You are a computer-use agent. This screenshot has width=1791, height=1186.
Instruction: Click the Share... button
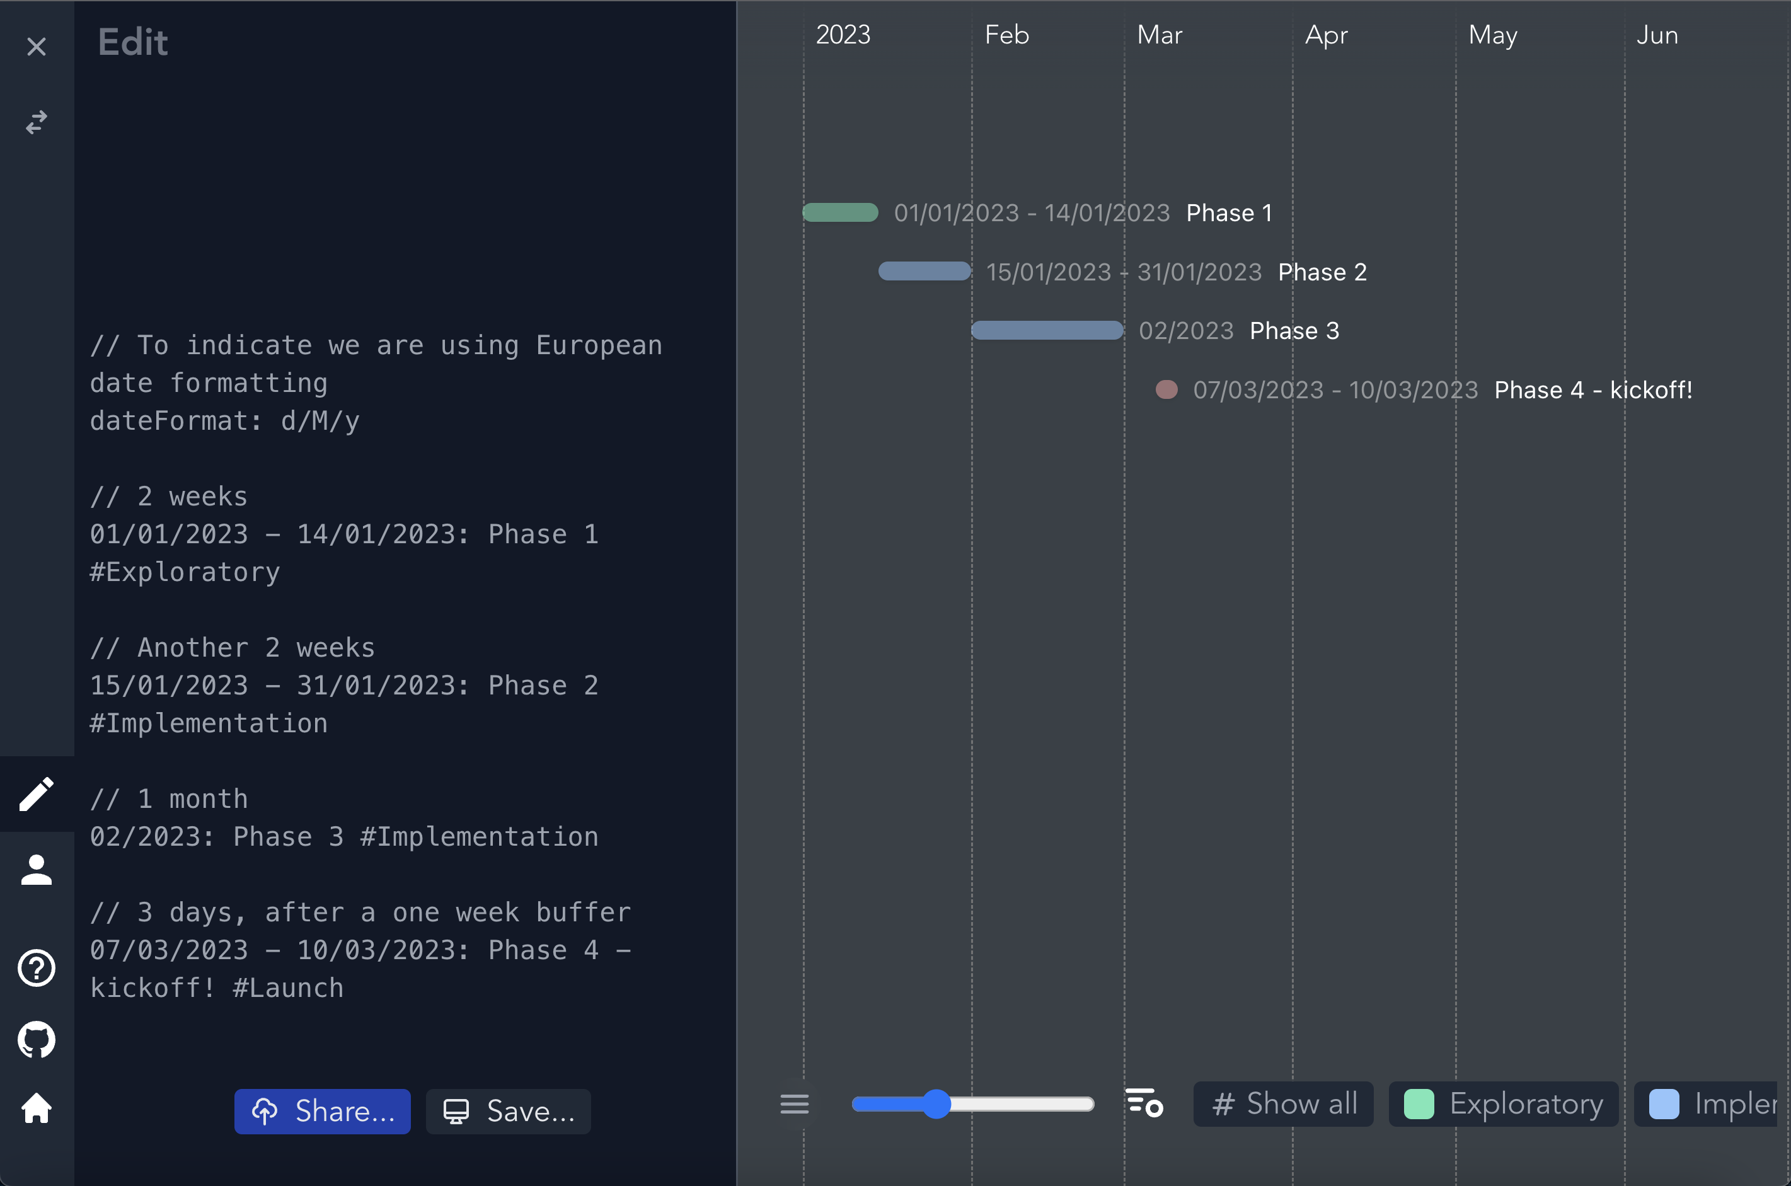(322, 1111)
